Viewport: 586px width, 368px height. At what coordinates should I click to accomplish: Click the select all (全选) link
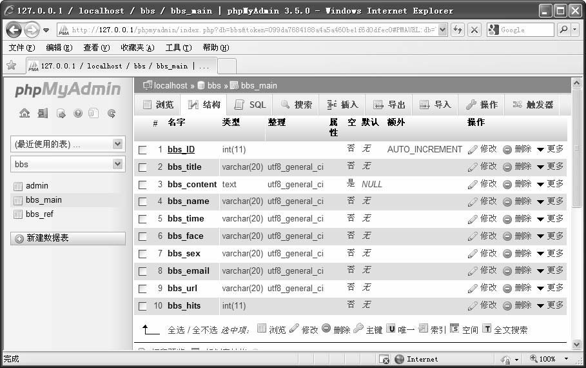point(176,330)
